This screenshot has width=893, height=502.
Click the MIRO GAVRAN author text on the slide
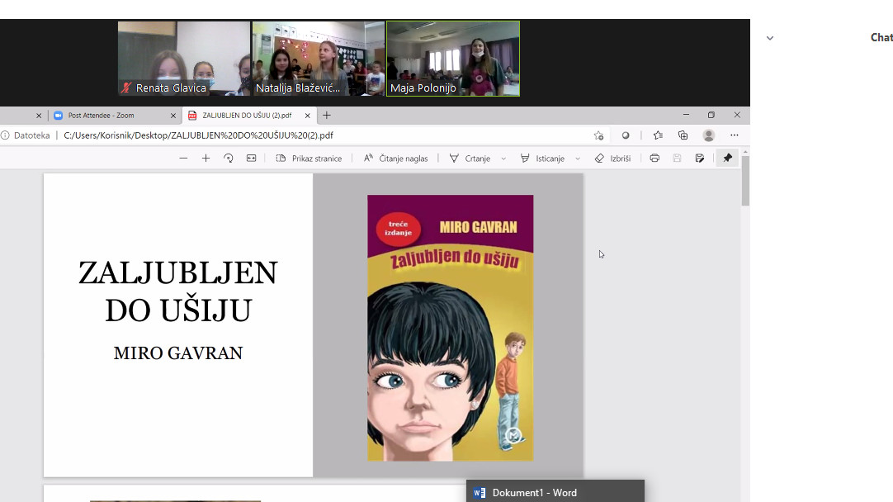178,353
